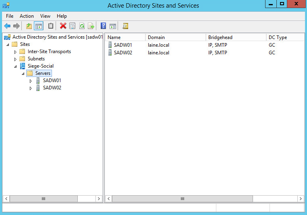Viewport: 307px width, 215px height.
Task: Select SADW01 name in the list
Action: 123,45
